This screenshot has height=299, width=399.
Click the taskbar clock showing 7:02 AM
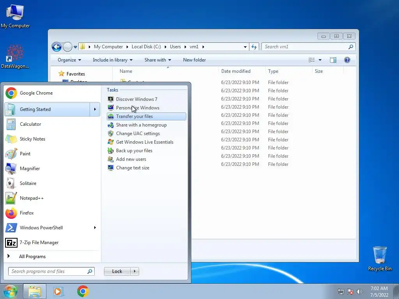click(379, 292)
